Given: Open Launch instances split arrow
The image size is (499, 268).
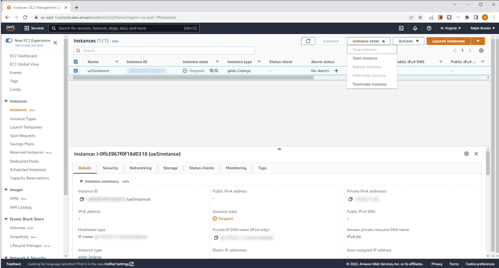Looking at the screenshot, I should [x=478, y=41].
